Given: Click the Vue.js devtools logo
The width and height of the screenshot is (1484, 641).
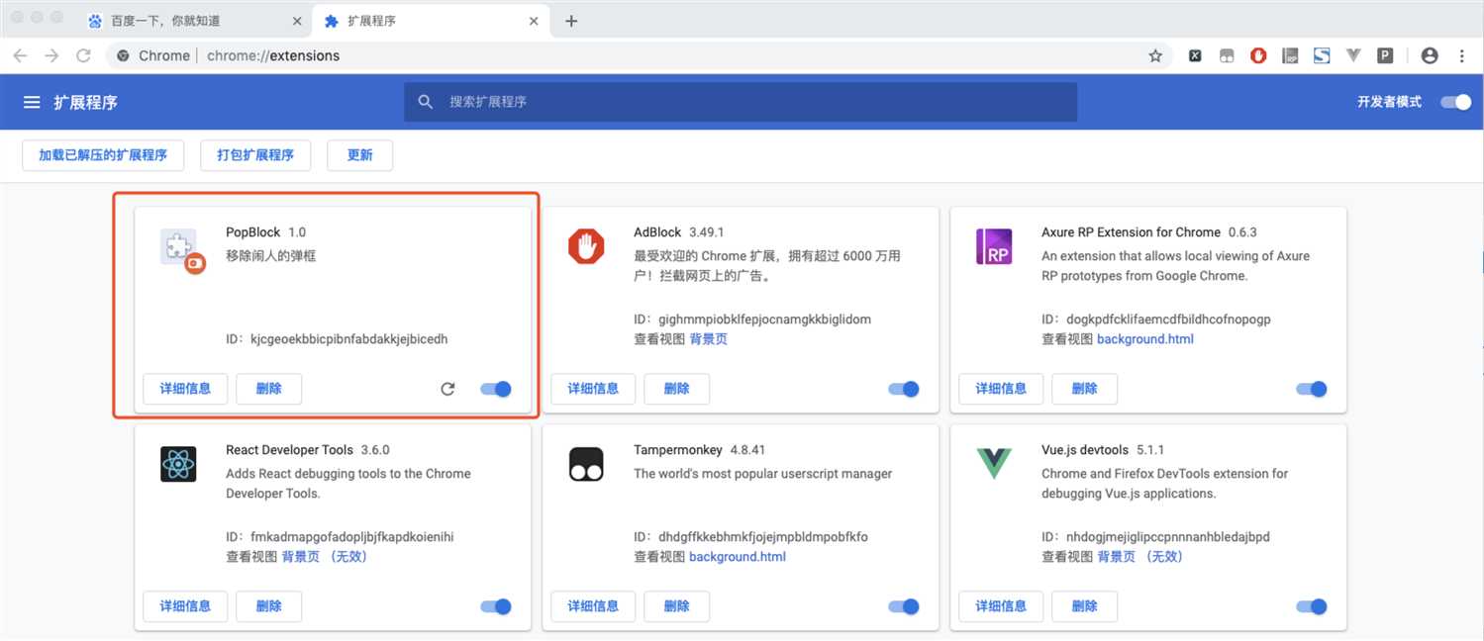Looking at the screenshot, I should pyautogui.click(x=994, y=464).
